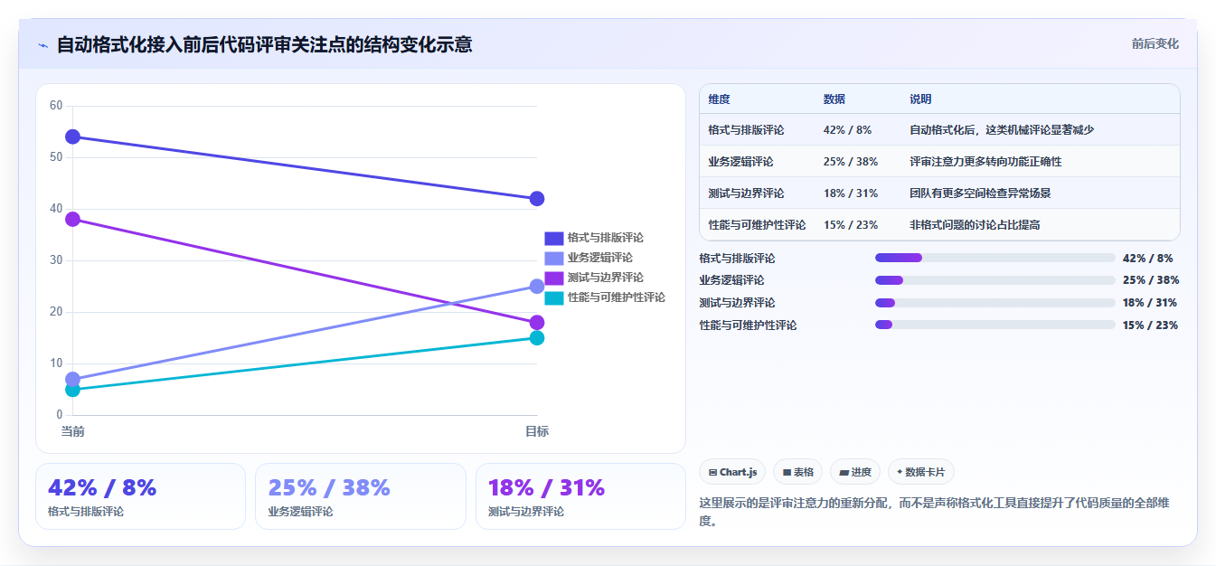Click the 性能与可维护性评论 progress row label

click(748, 325)
